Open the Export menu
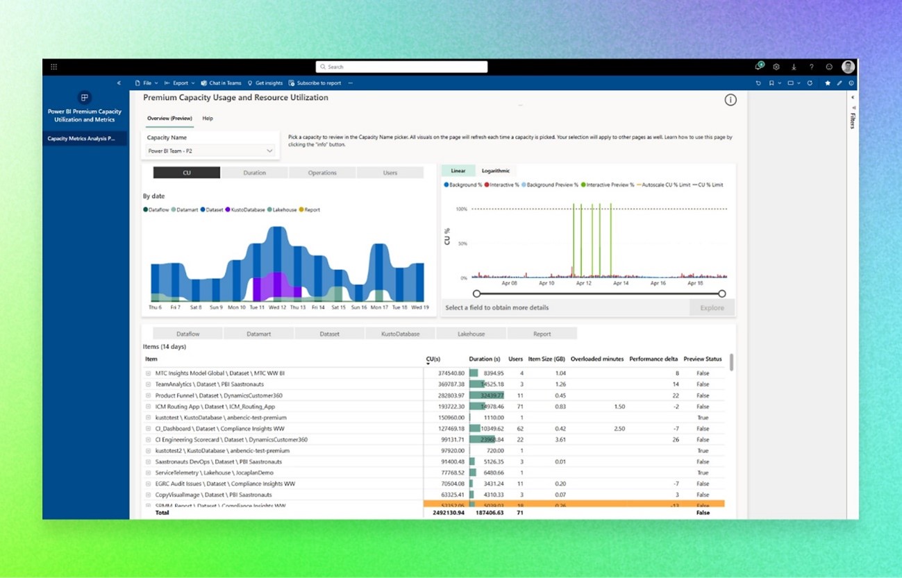Screen dimensions: 902x578 [x=181, y=83]
